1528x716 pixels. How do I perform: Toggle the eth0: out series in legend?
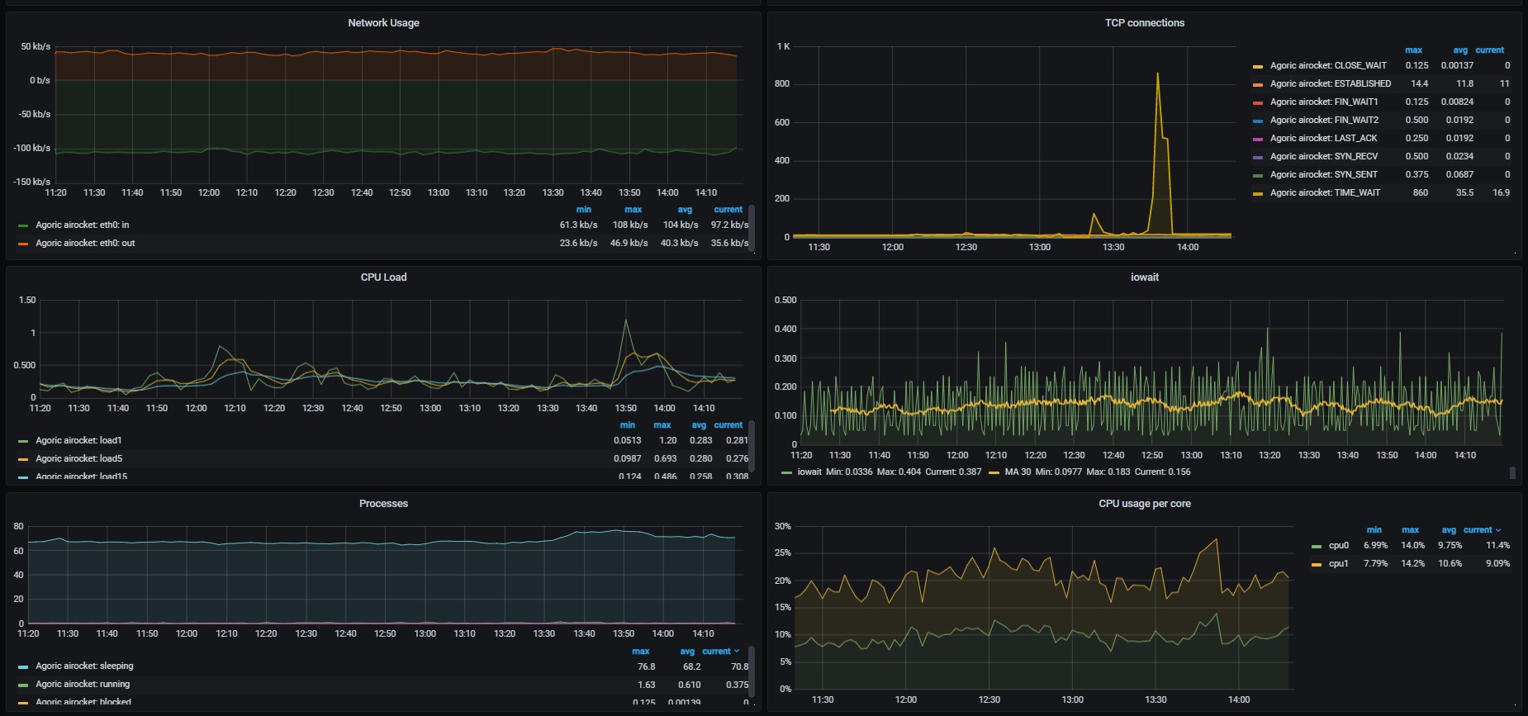click(85, 243)
